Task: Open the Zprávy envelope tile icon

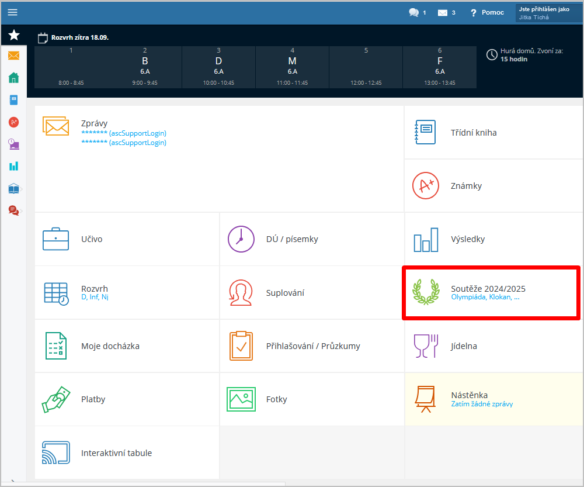Action: pyautogui.click(x=56, y=126)
